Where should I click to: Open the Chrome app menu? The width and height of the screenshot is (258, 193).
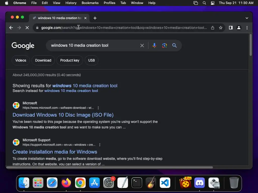(x=20, y=3)
